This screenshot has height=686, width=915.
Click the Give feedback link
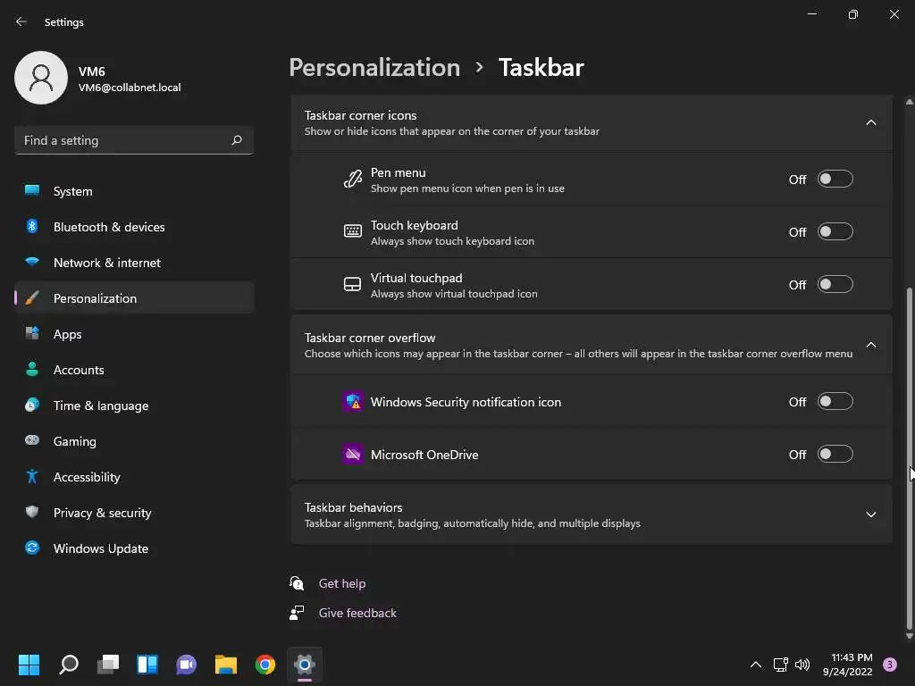point(357,613)
